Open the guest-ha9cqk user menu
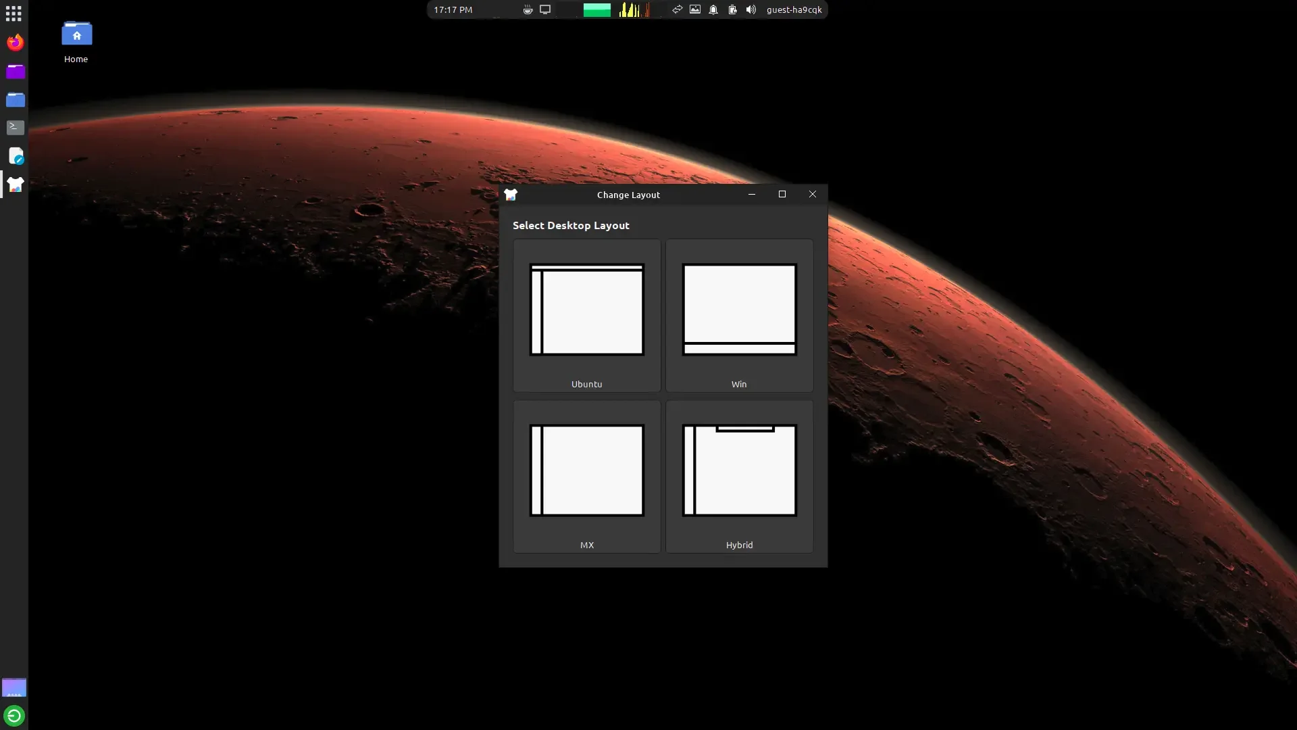 [x=794, y=9]
